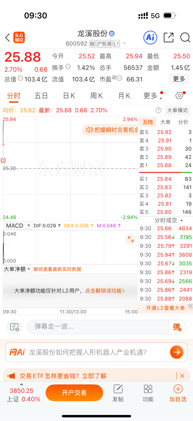This screenshot has height=421, width=193.
Task: Tap the 9:30 25.94 3608 trade row
Action: click(166, 255)
